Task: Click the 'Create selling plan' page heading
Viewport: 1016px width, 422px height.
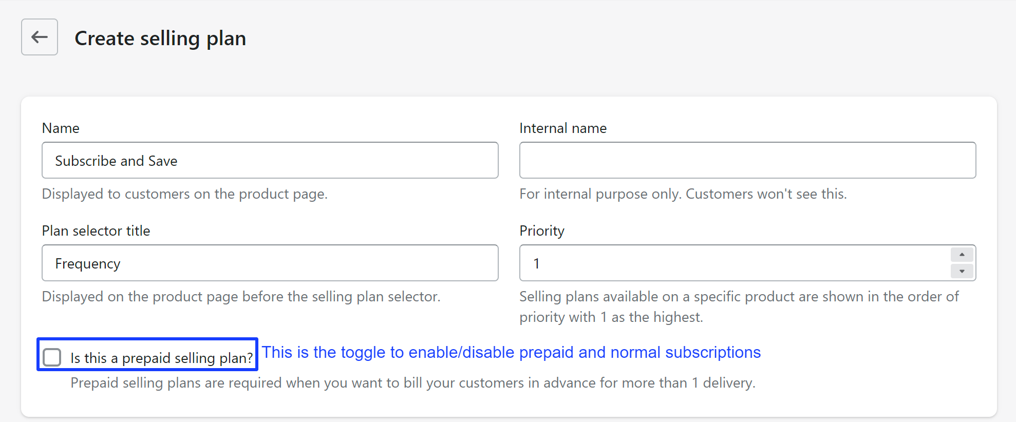Action: pyautogui.click(x=160, y=39)
